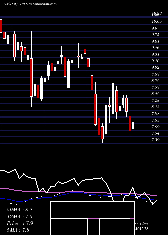Select the 8.72 price level label
This screenshot has width=168, height=235.
click(155, 81)
